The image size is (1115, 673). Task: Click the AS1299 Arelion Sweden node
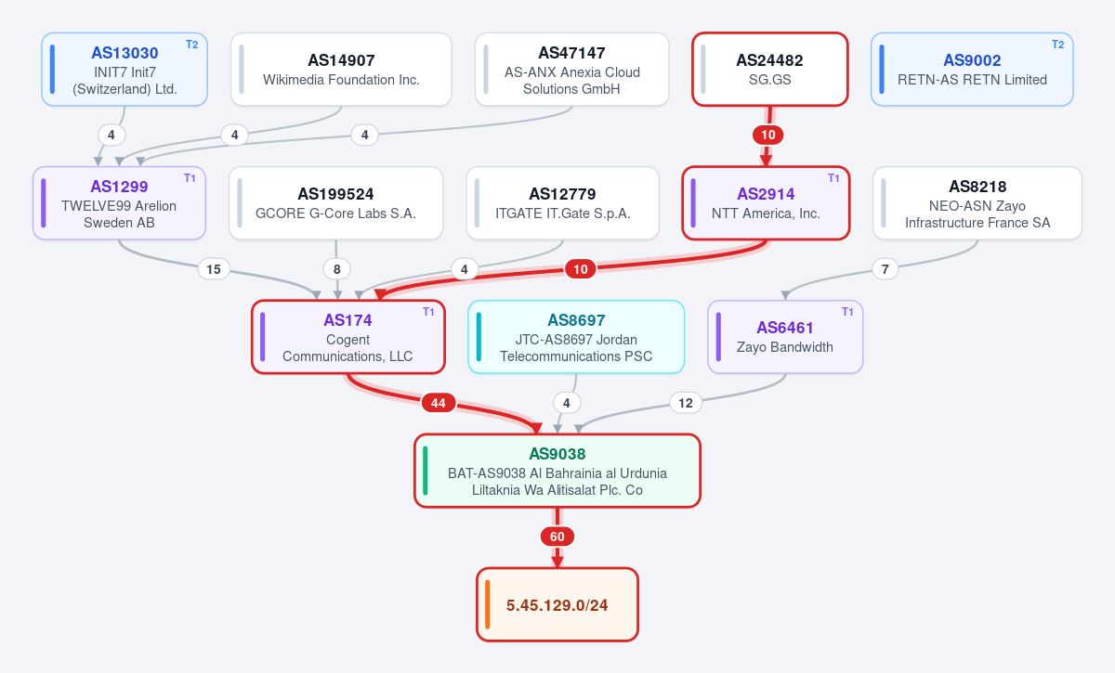point(119,203)
